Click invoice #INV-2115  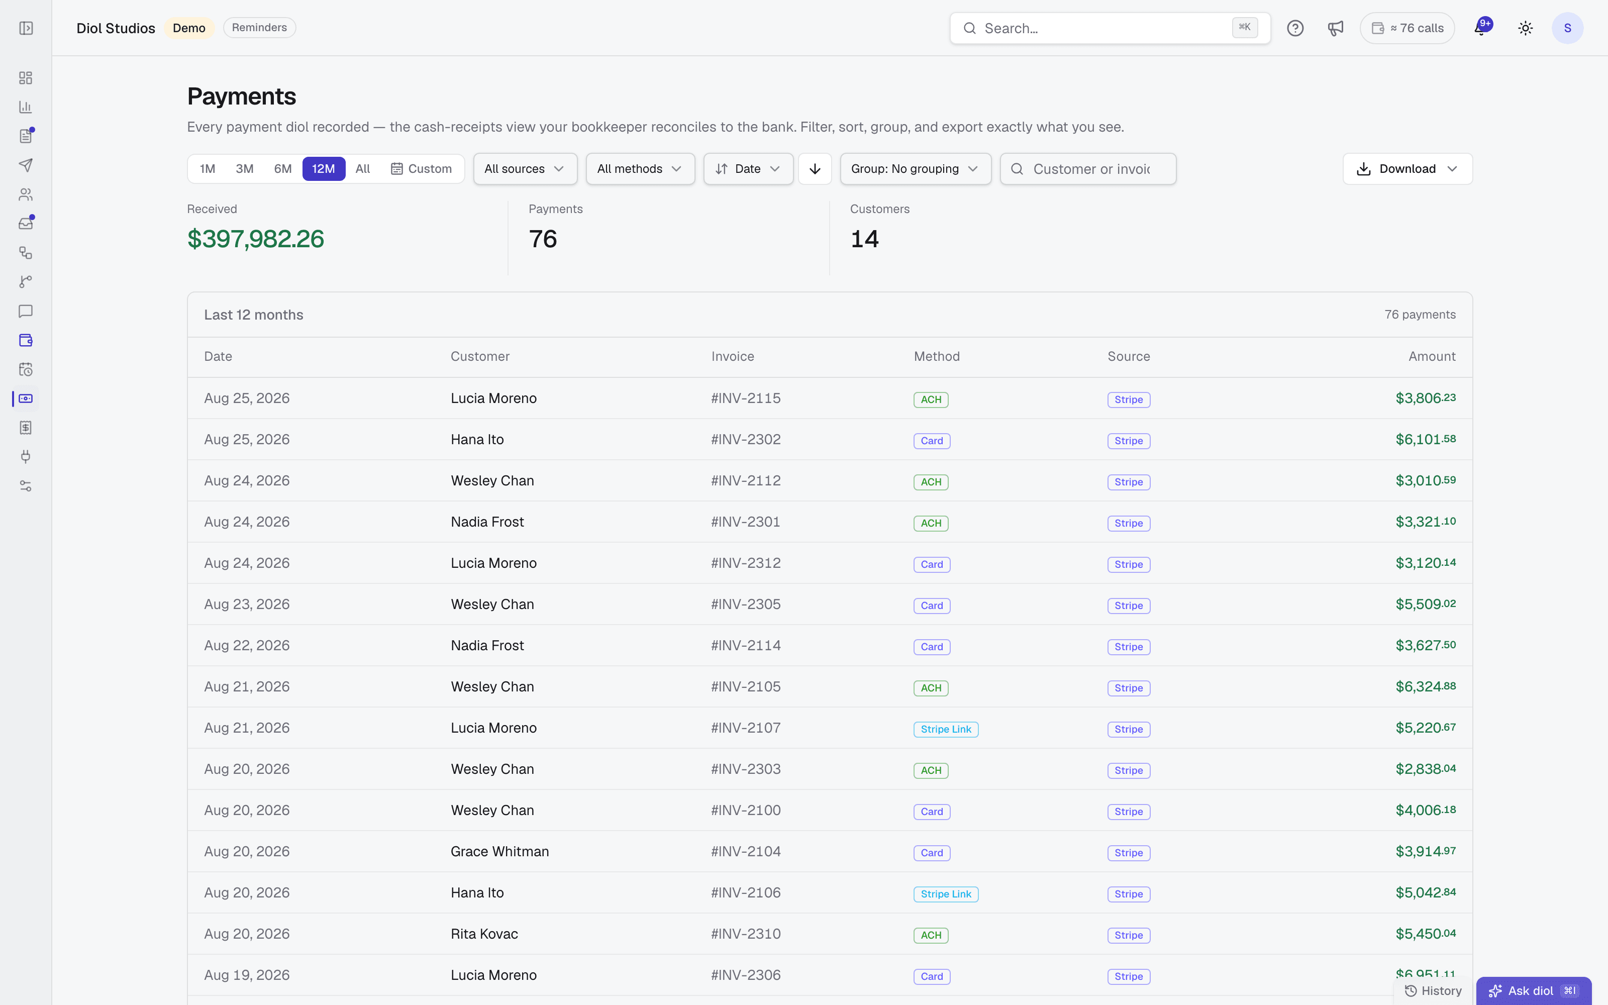746,398
